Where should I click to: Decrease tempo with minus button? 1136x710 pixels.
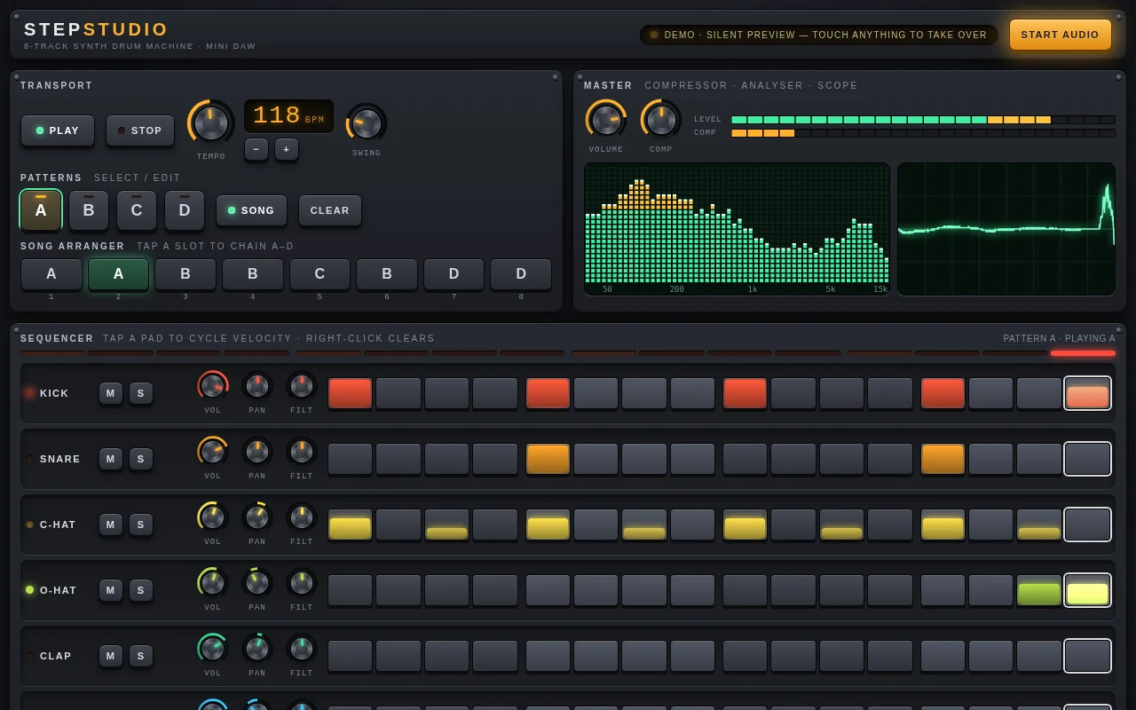pyautogui.click(x=256, y=149)
